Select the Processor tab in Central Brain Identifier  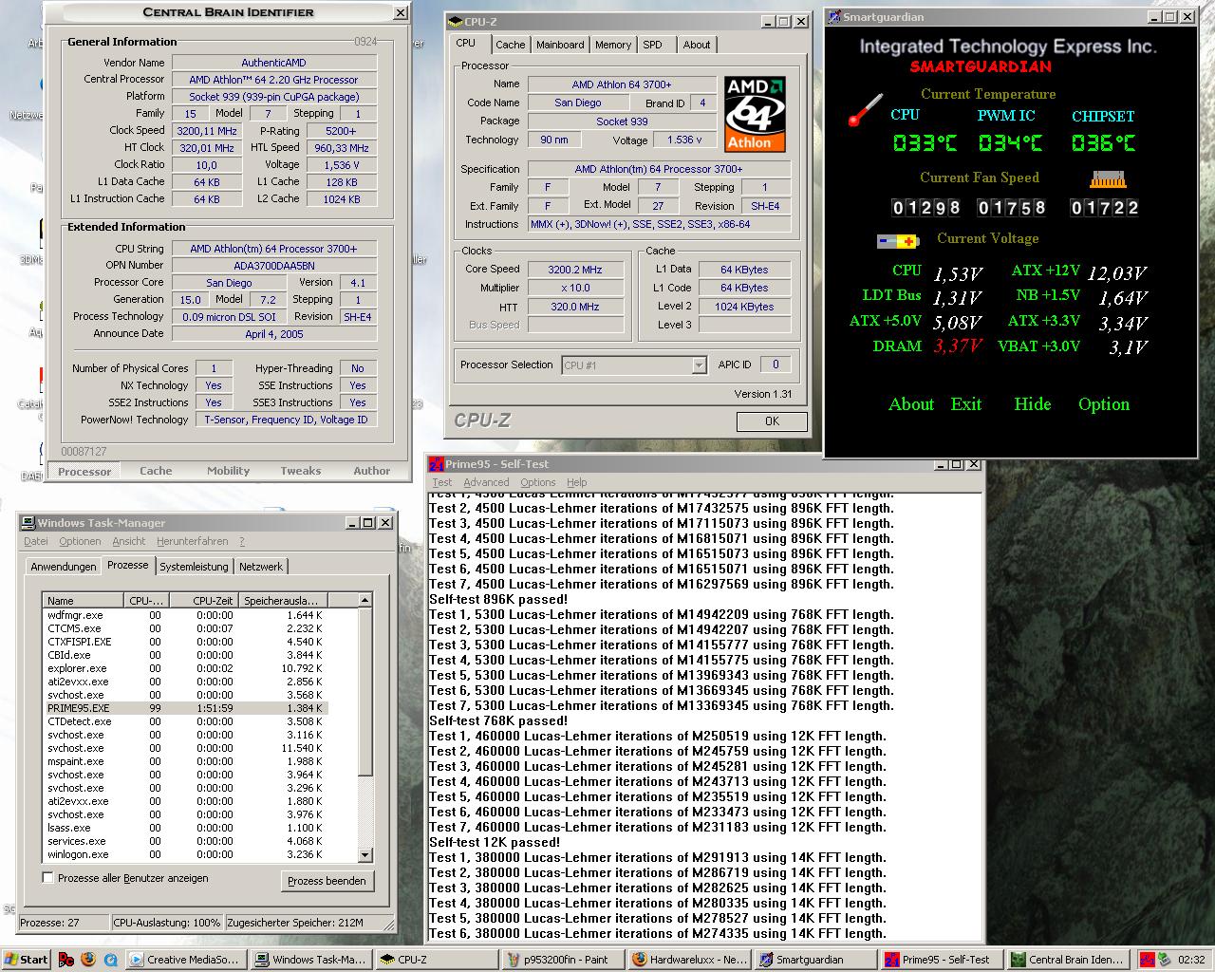(84, 471)
